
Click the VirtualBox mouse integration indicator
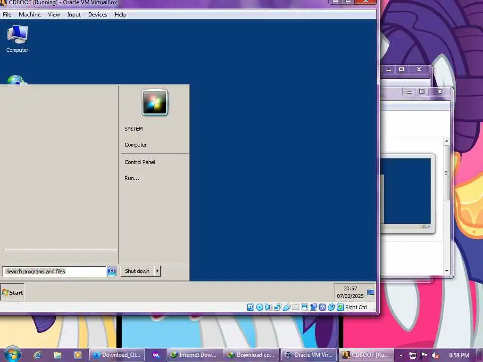coord(331,307)
